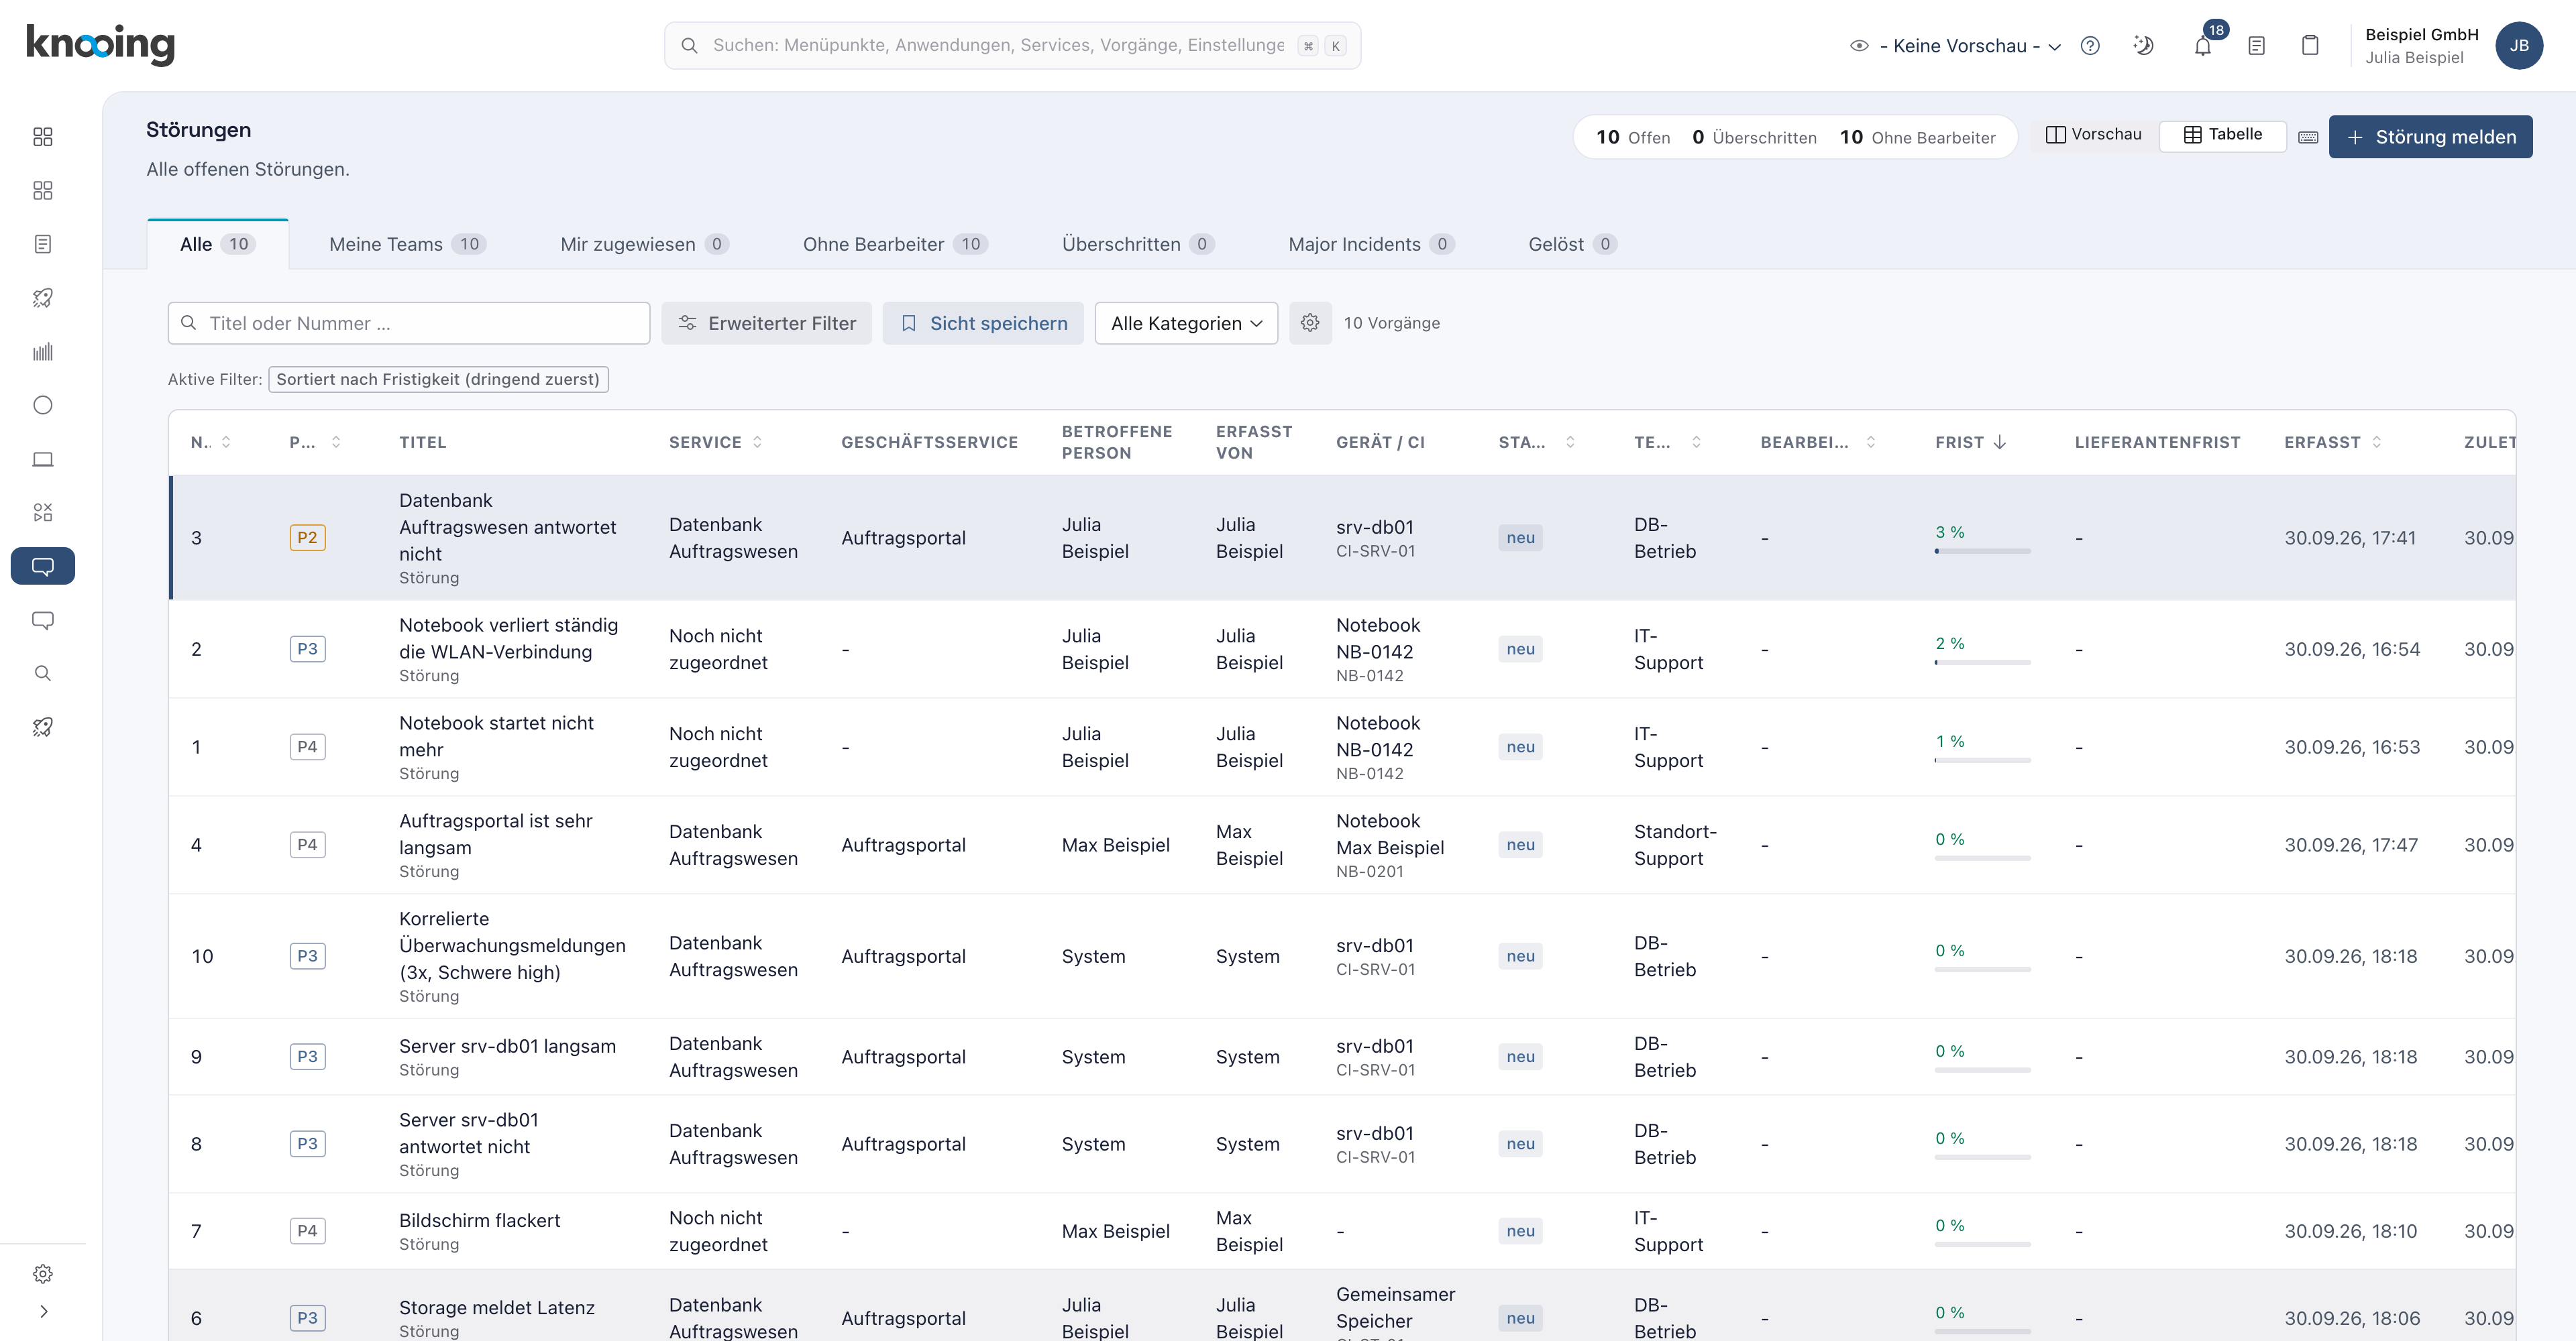Sort by N. column sort arrows
2576x1341 pixels.
coord(227,442)
